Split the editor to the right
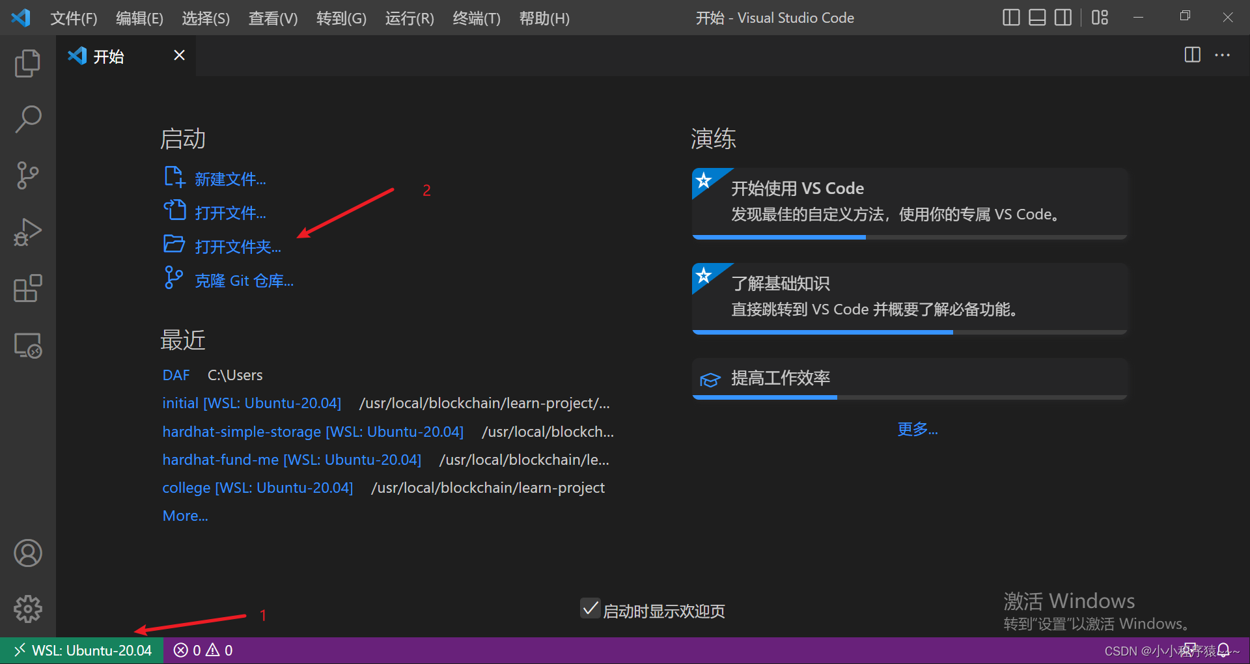The image size is (1250, 664). pos(1192,55)
